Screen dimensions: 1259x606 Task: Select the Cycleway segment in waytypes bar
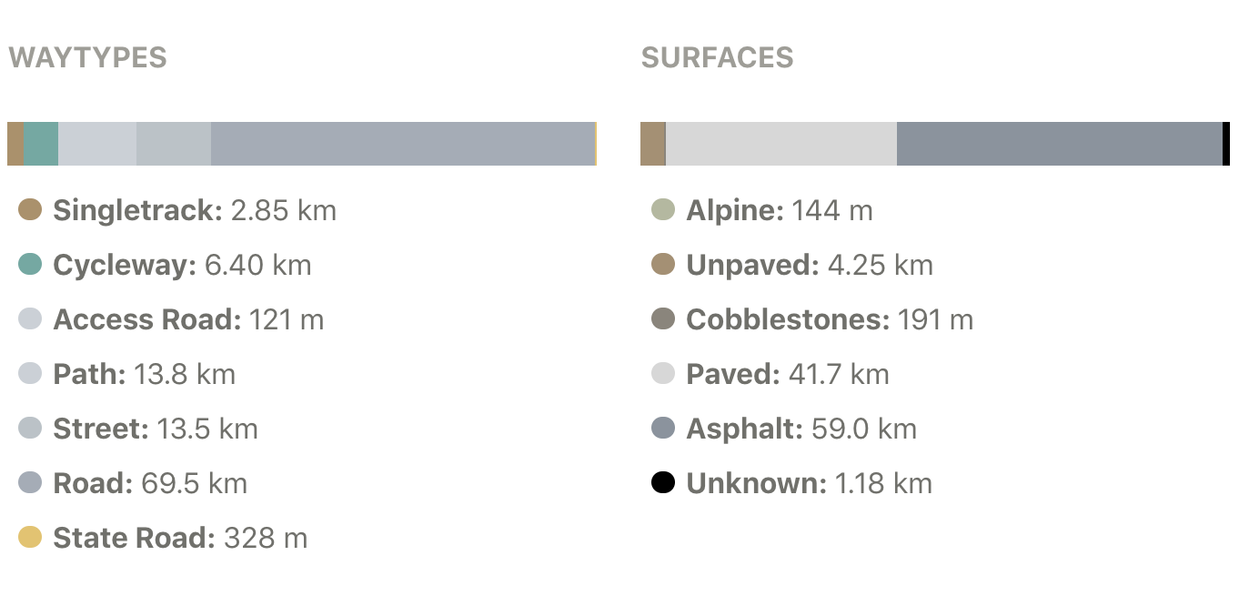[x=41, y=144]
